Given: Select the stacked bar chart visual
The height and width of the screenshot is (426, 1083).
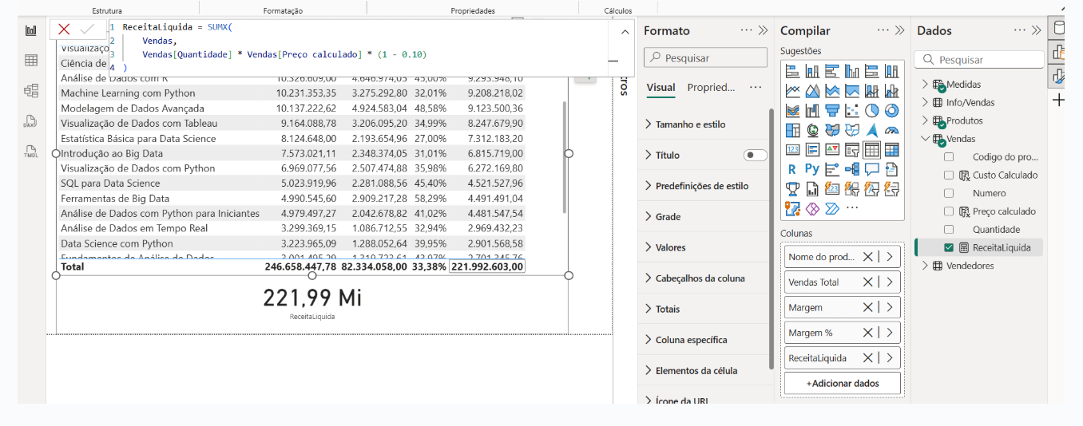Looking at the screenshot, I should pos(793,72).
